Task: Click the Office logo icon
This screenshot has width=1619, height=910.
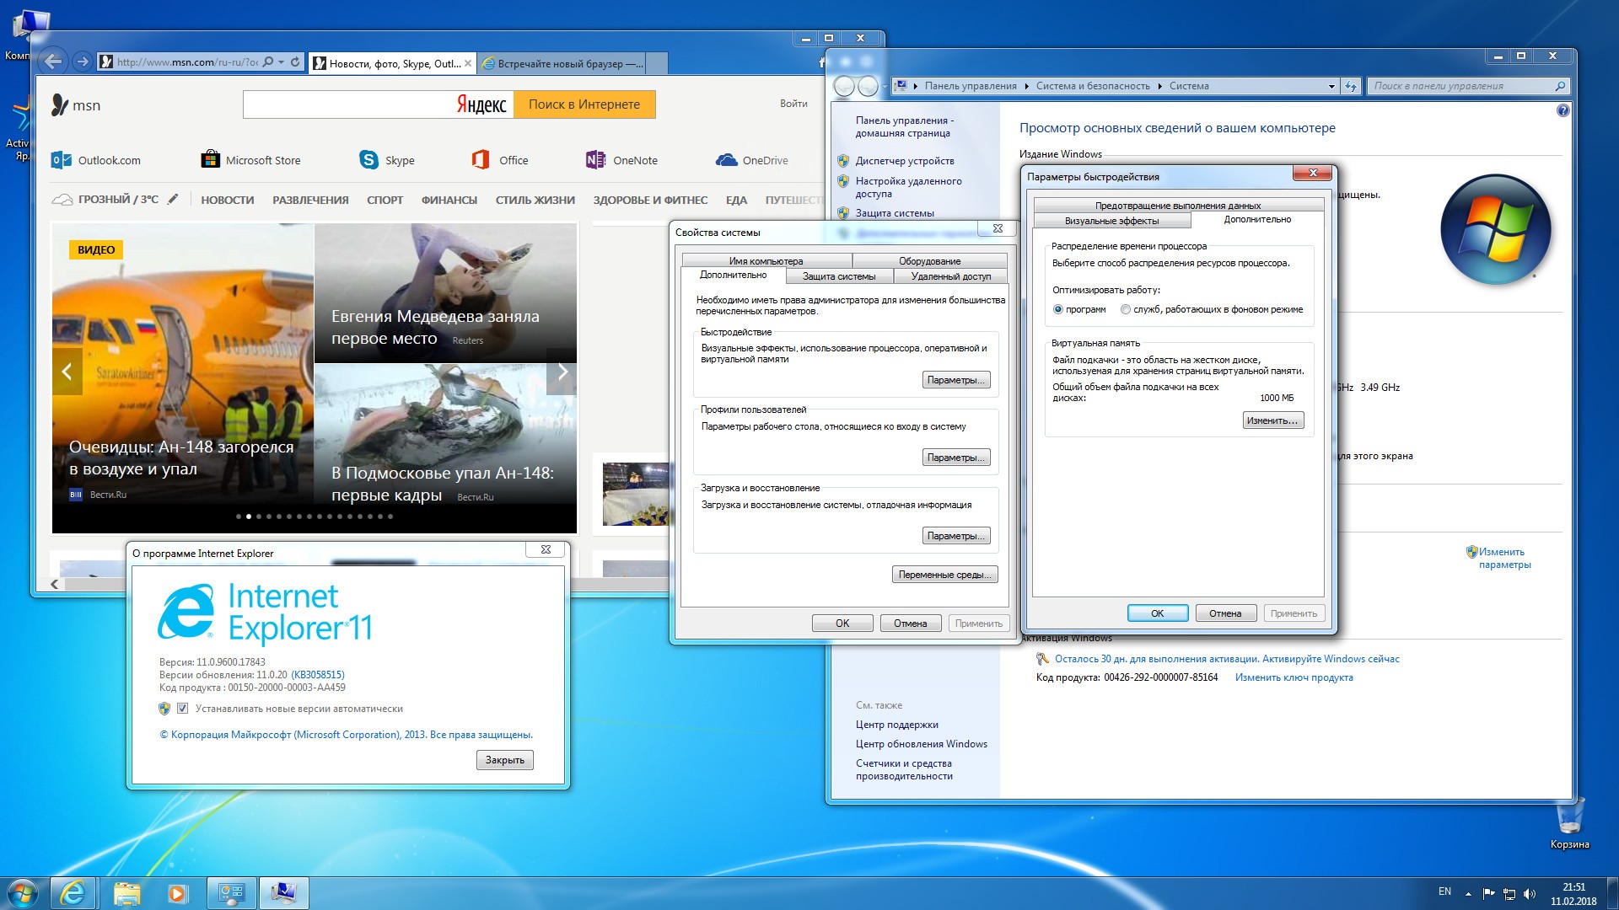Action: coord(481,160)
